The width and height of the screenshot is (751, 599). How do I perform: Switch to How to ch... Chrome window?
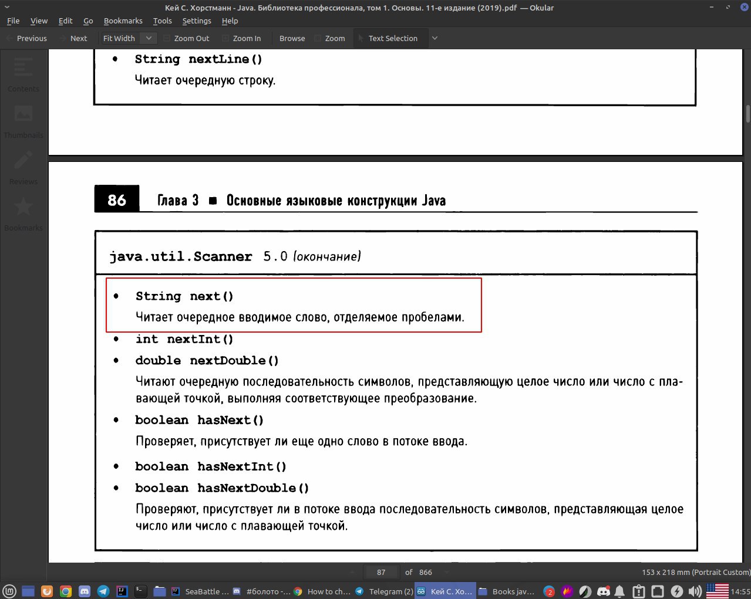pos(322,591)
